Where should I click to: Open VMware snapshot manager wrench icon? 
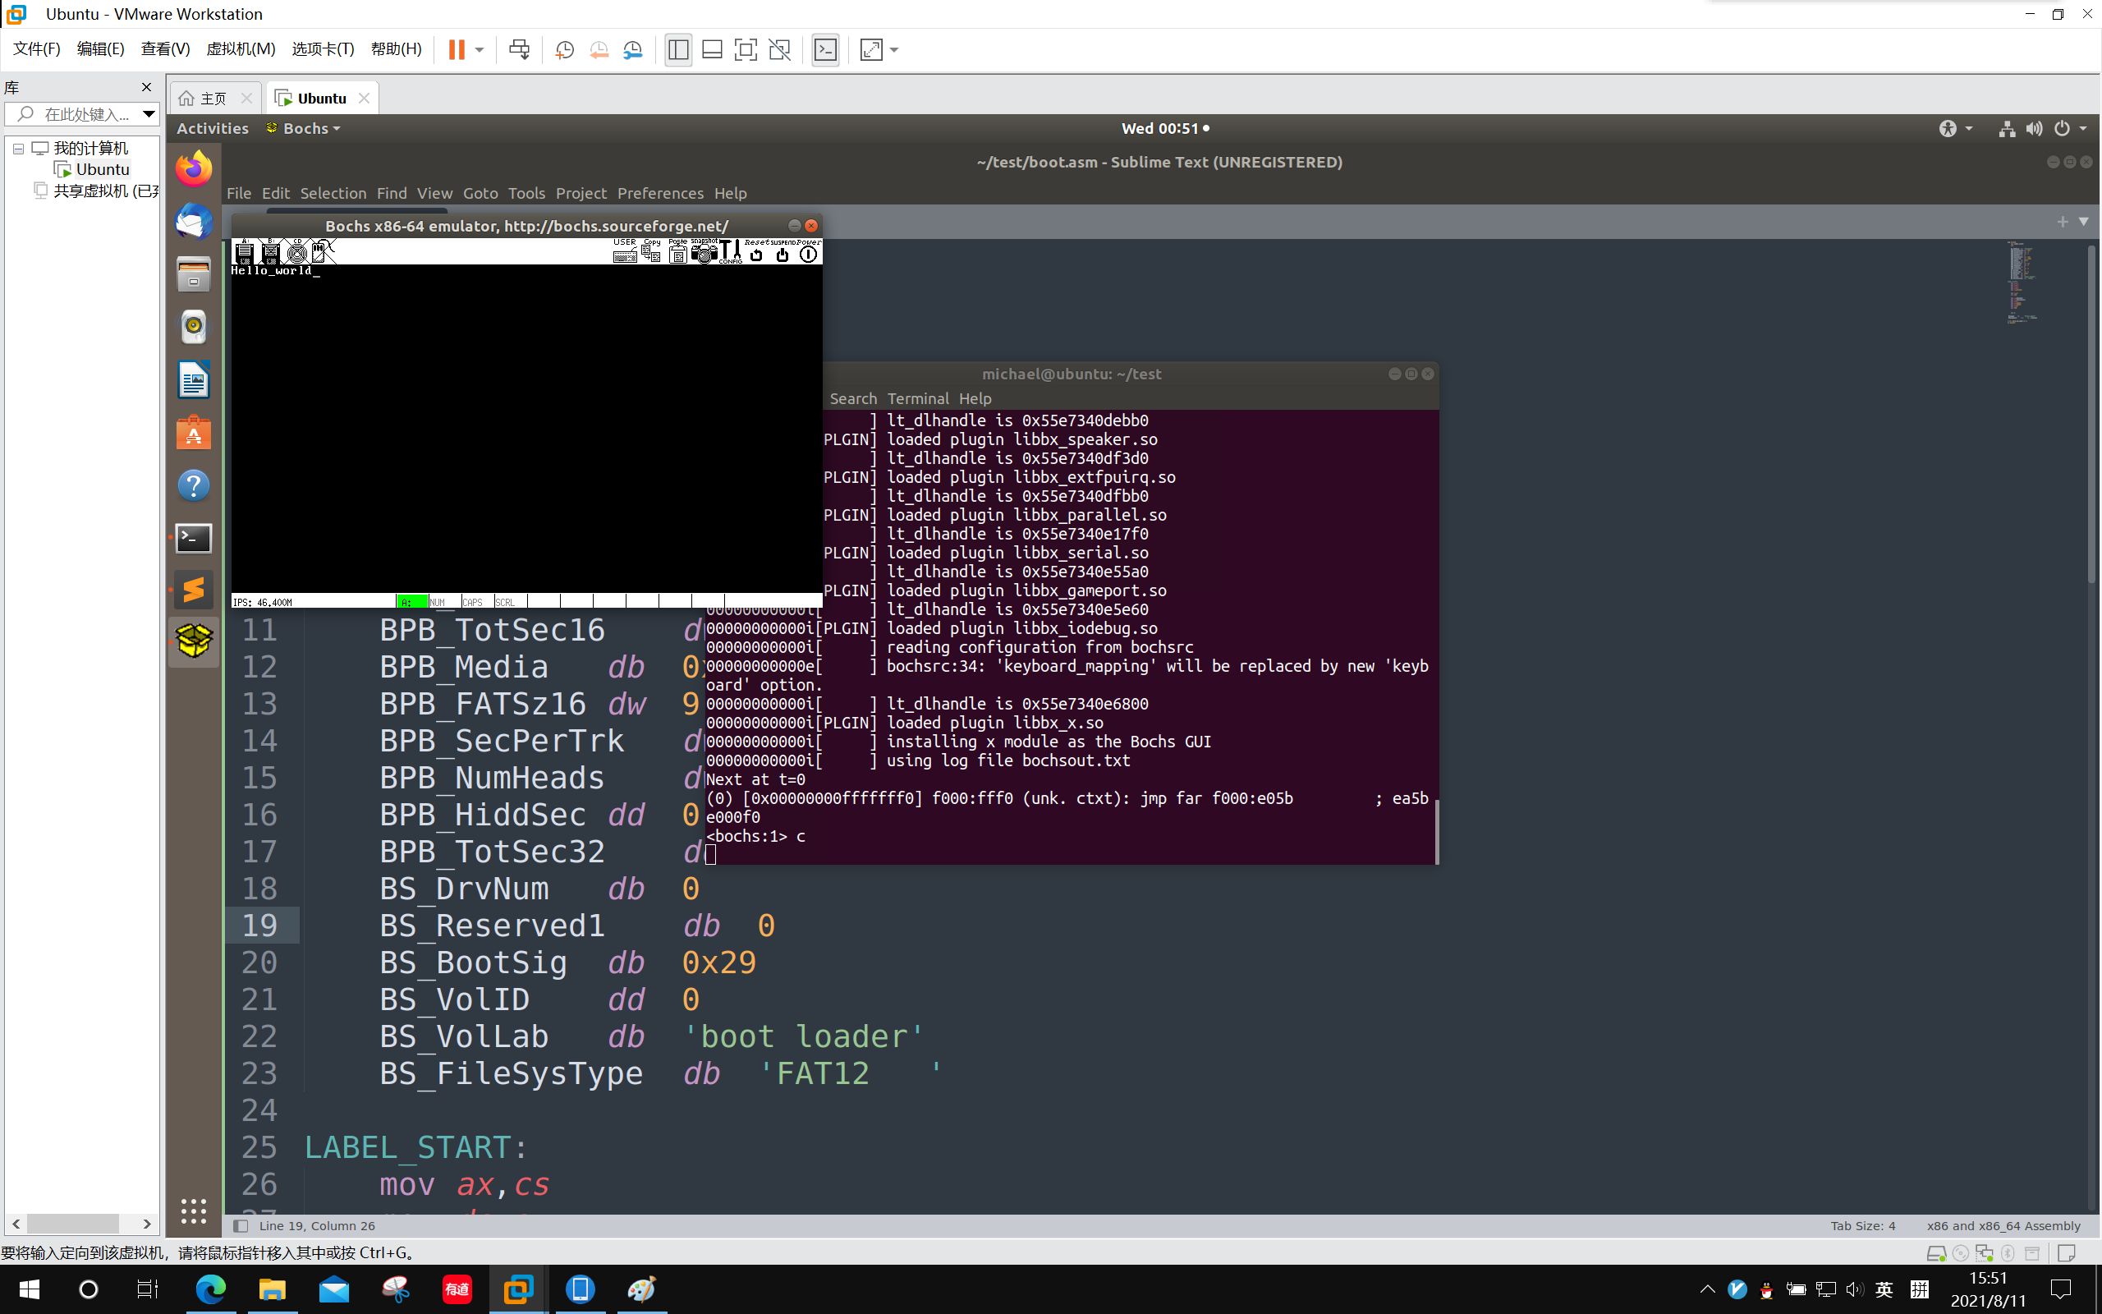coord(633,49)
